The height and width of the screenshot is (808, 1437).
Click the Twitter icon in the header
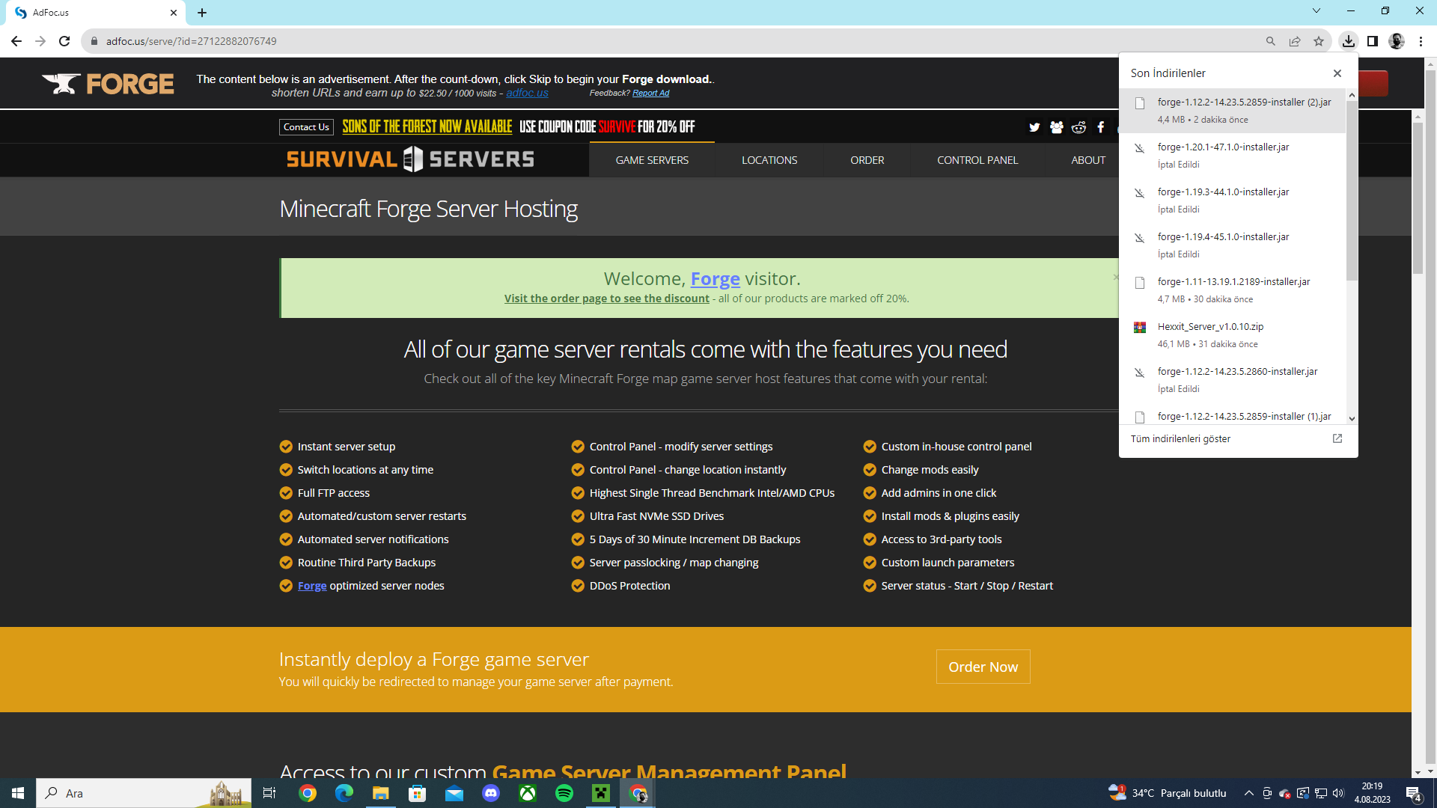[x=1034, y=127]
